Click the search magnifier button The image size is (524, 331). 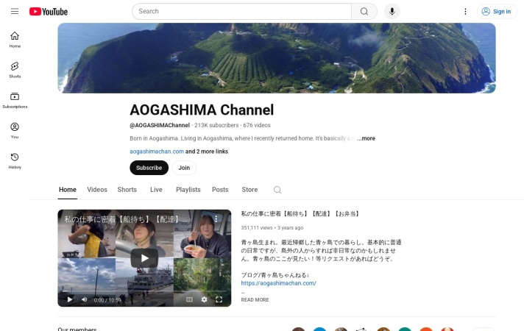[364, 11]
